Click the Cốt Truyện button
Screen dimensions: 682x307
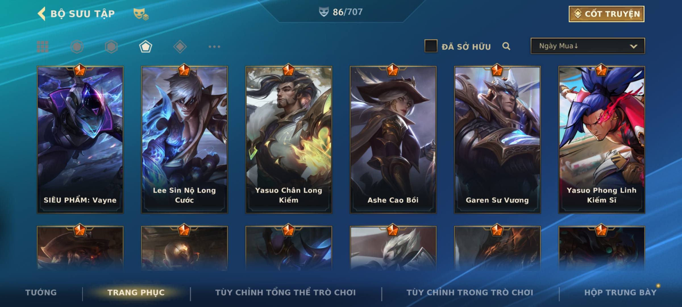point(606,14)
